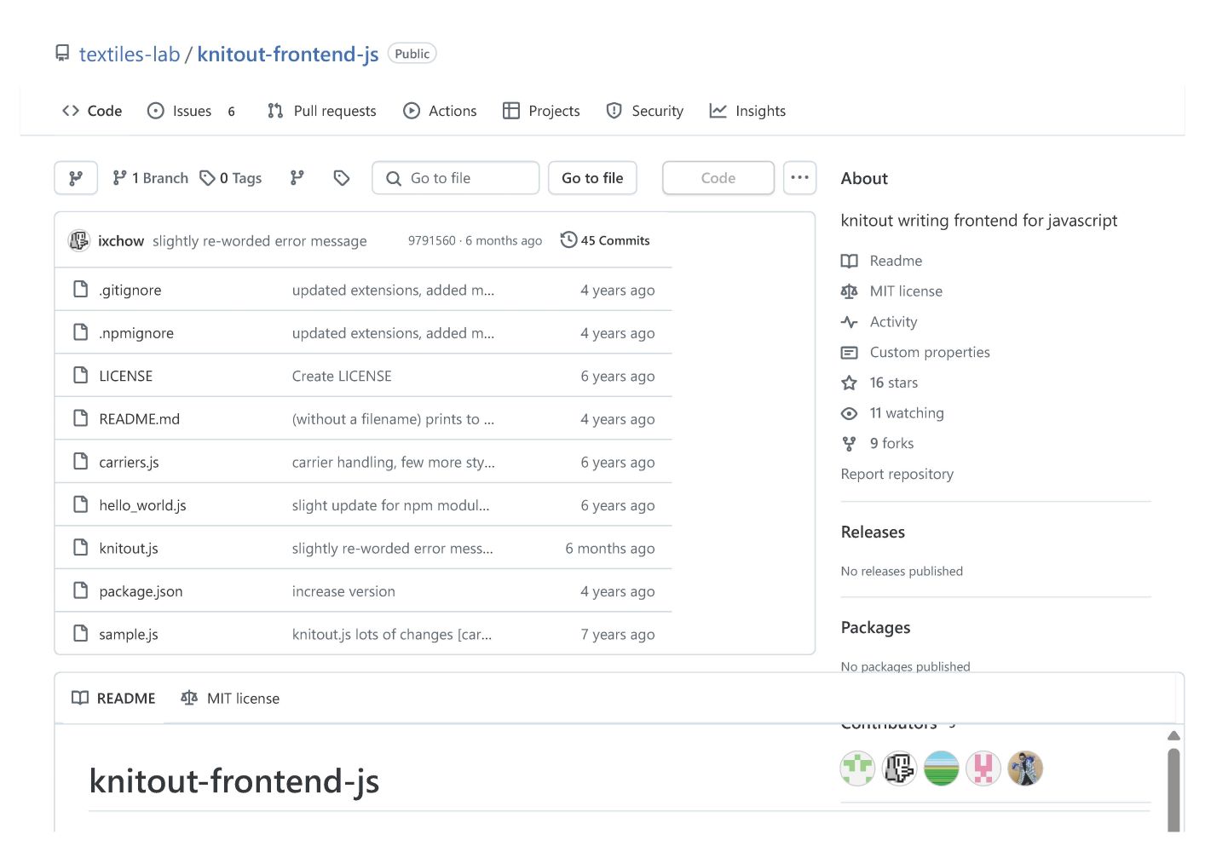View the 0 Tags list
The image size is (1205, 852).
click(231, 178)
